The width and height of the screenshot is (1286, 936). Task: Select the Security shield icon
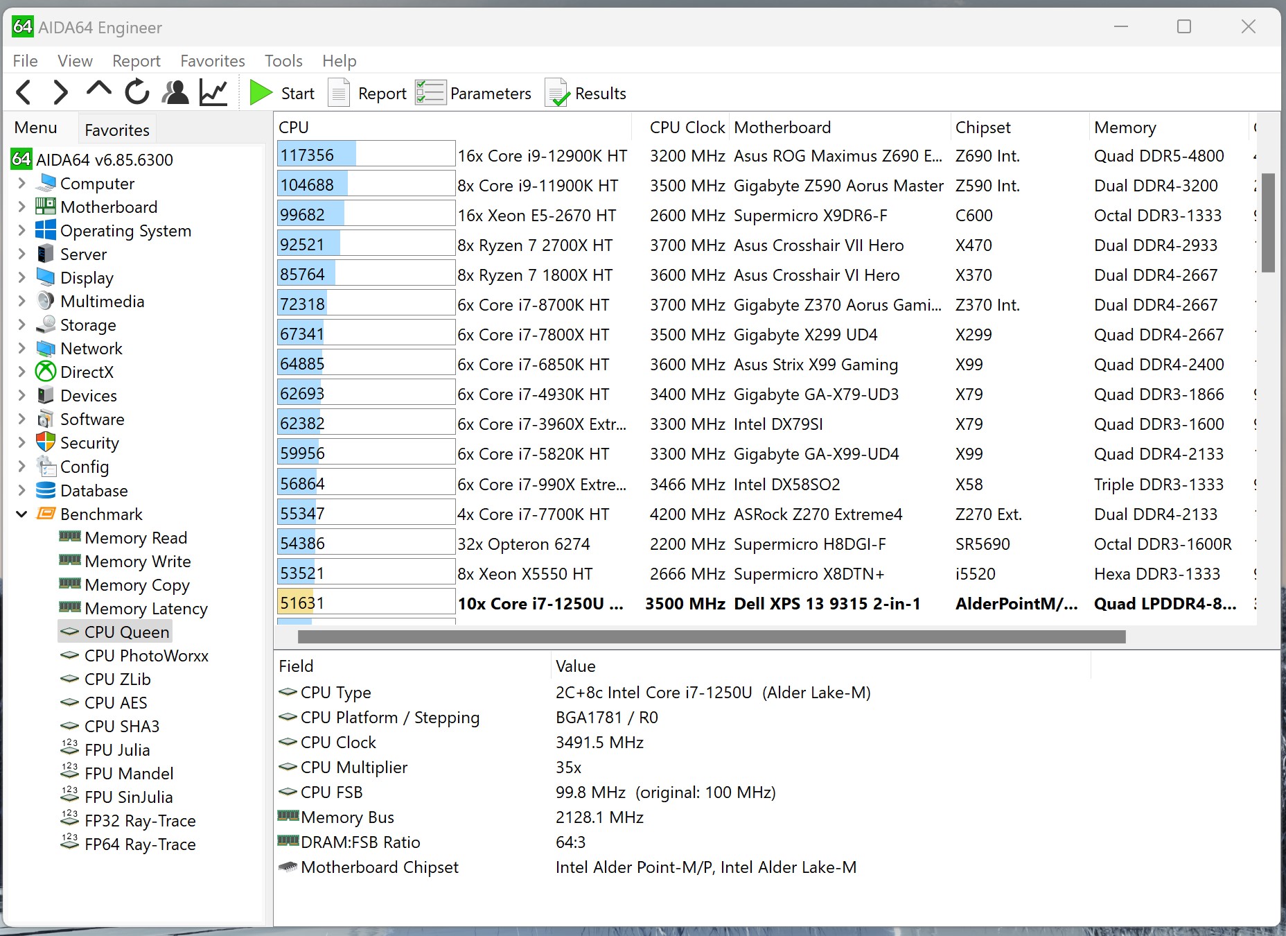point(46,442)
